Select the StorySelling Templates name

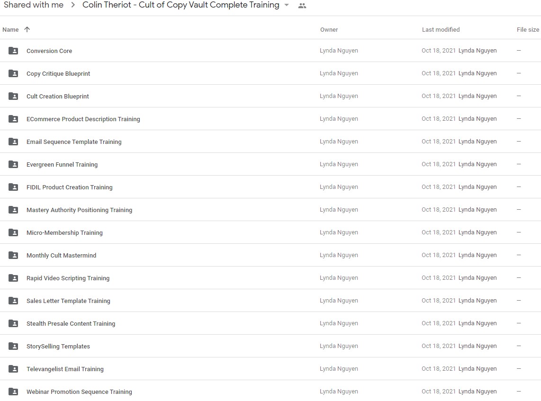coord(58,347)
